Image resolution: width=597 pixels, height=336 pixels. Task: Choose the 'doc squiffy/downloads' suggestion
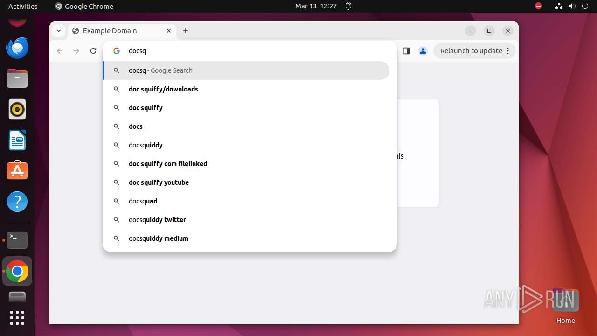tap(246, 89)
